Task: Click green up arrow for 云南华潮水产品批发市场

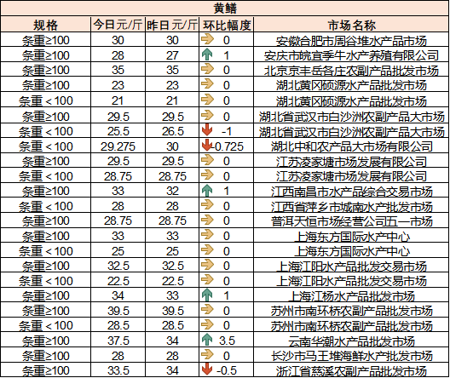Action: [x=207, y=340]
